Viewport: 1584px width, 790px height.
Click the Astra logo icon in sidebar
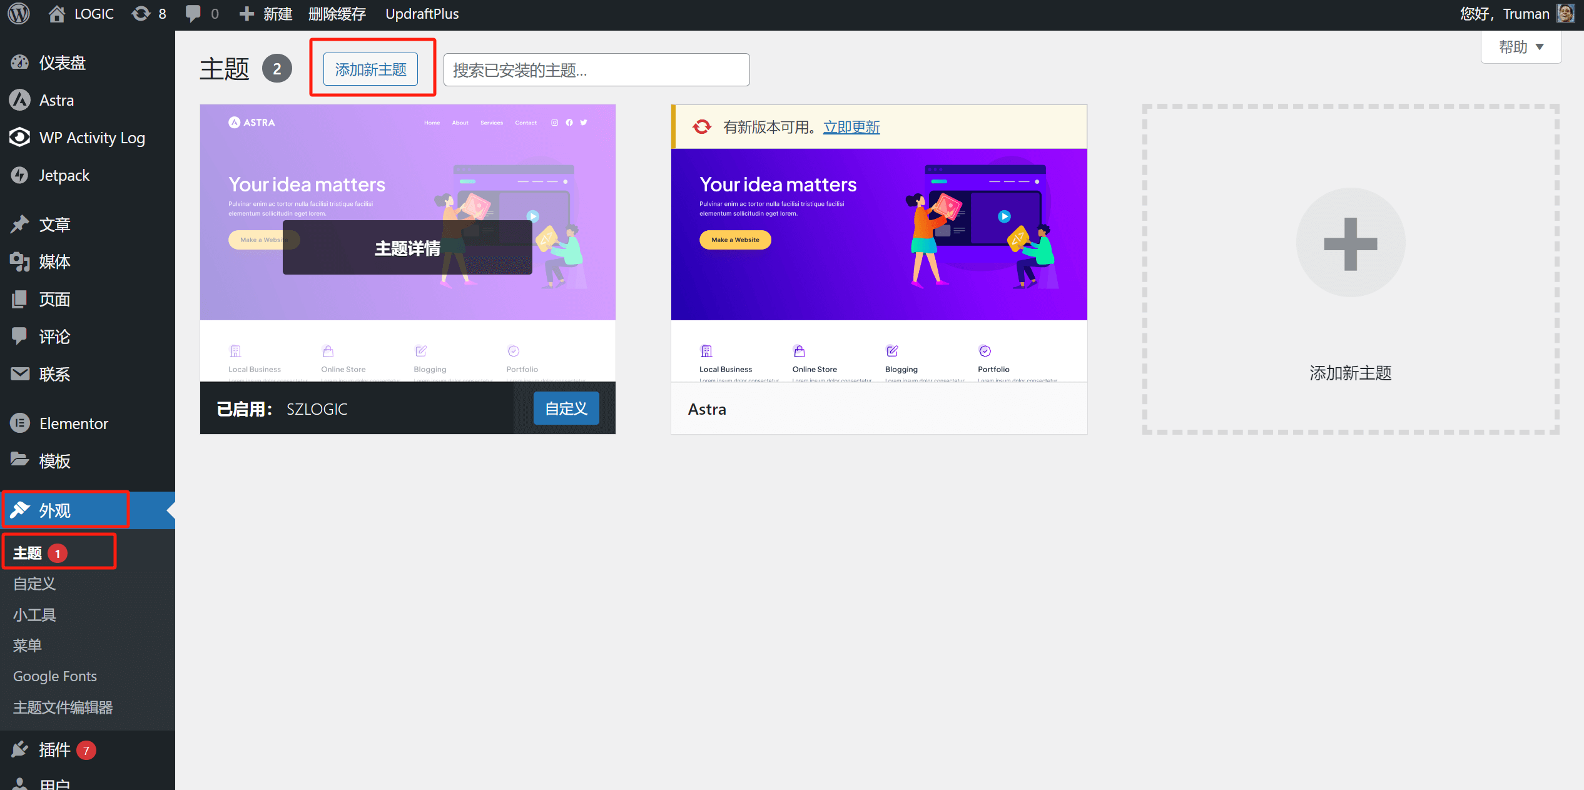tap(20, 100)
